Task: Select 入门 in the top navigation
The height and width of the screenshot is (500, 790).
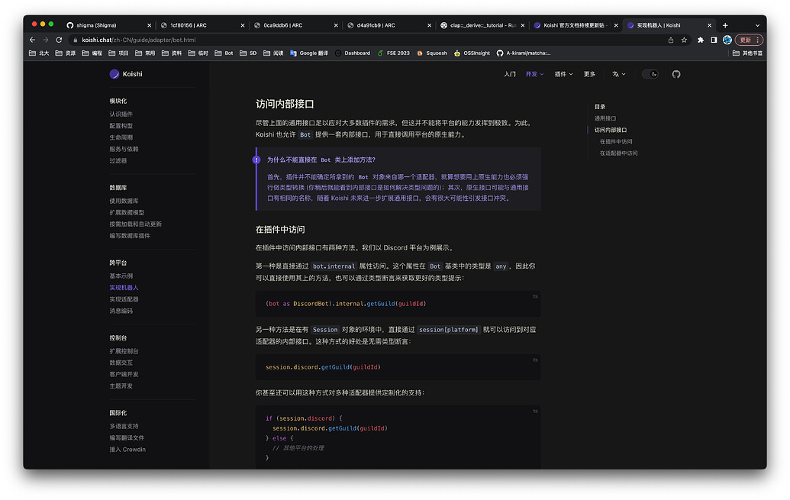Action: coord(510,73)
